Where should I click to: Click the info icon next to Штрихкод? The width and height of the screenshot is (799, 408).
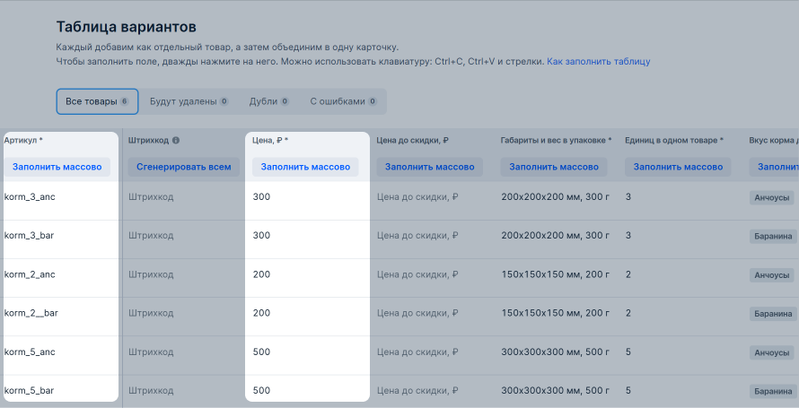[x=176, y=141]
